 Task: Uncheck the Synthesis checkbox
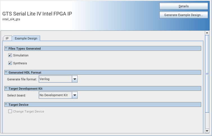point(10,63)
